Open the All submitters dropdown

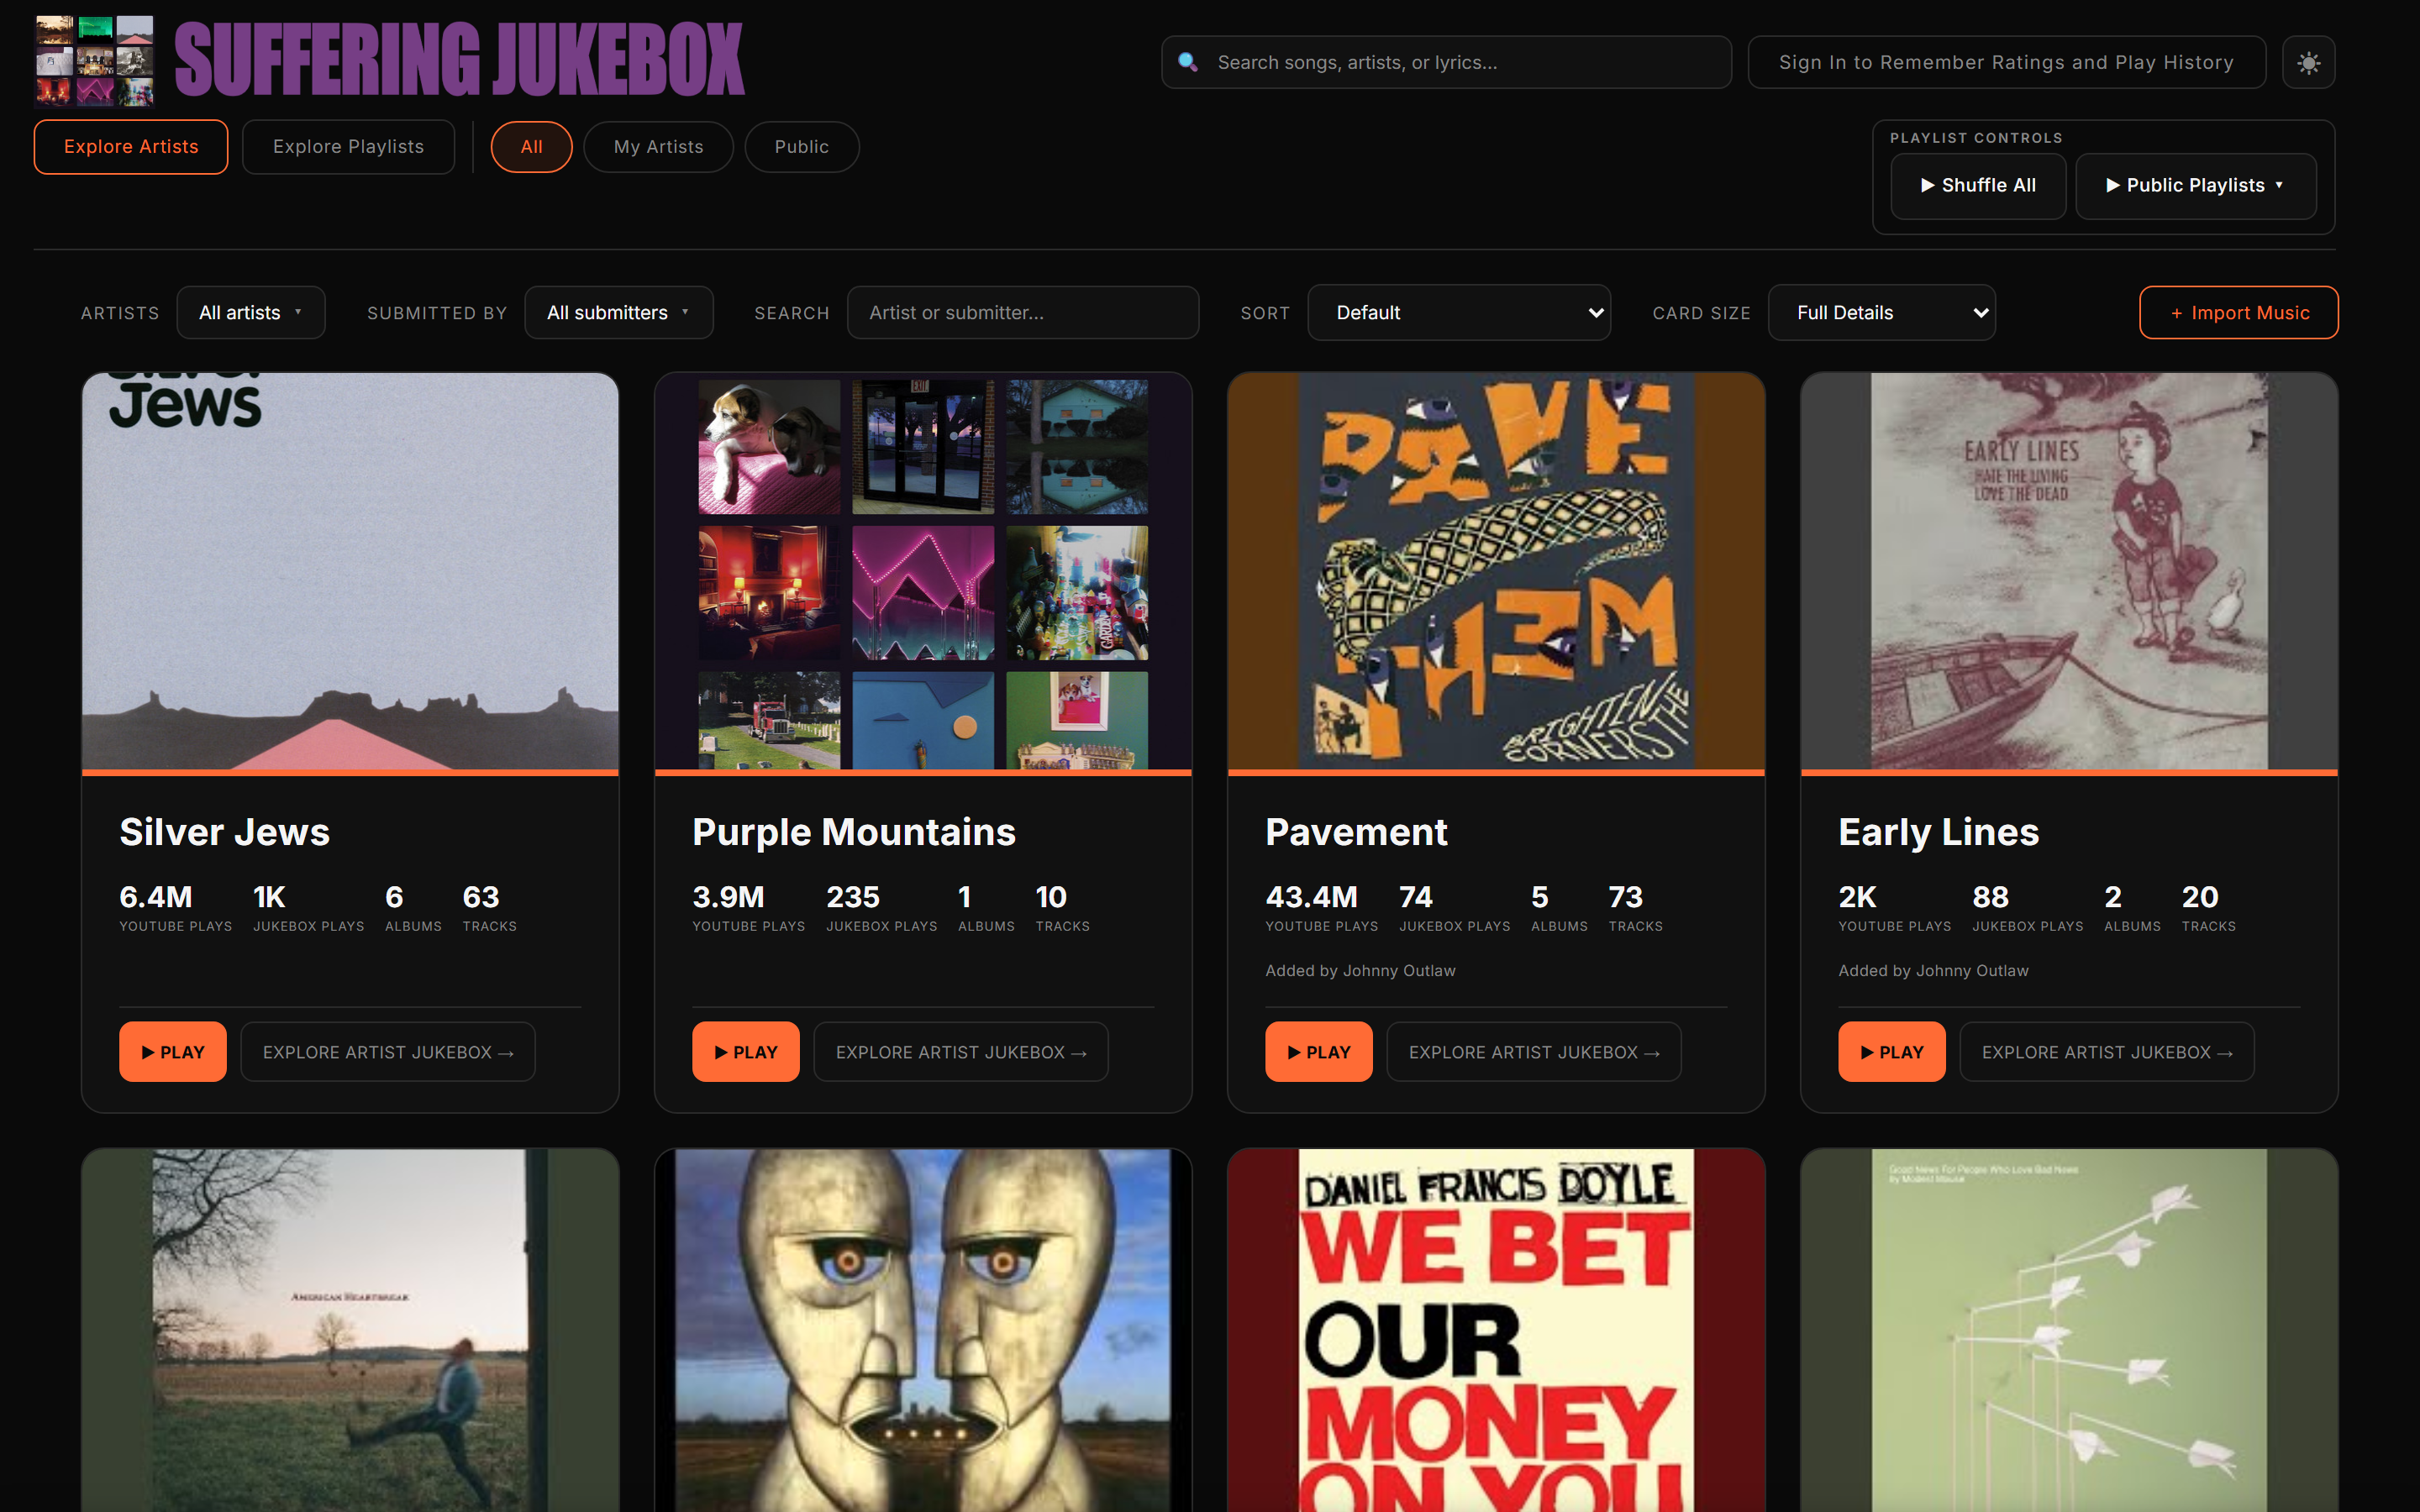click(618, 313)
